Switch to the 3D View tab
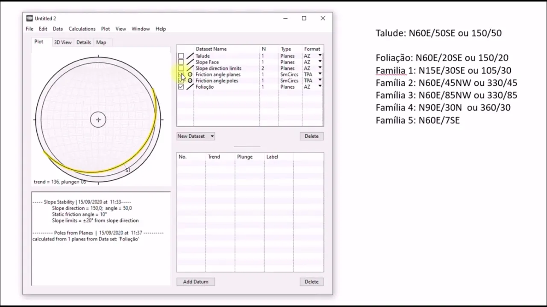This screenshot has width=547, height=307. pos(63,43)
